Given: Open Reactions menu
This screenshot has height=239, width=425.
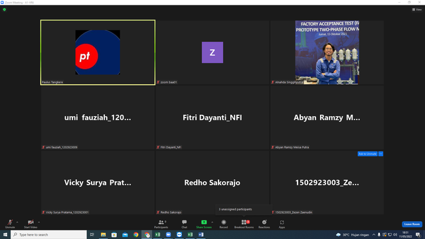Looking at the screenshot, I should tap(264, 224).
